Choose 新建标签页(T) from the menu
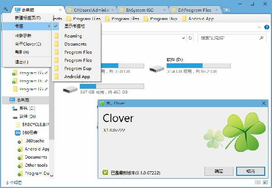The width and height of the screenshot is (272, 188). (28, 18)
